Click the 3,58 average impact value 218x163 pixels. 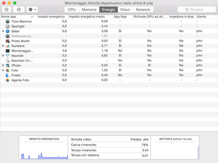pyautogui.click(x=105, y=31)
